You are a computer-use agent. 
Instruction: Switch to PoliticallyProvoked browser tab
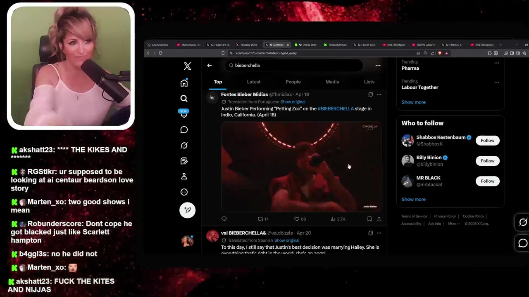click(x=336, y=45)
